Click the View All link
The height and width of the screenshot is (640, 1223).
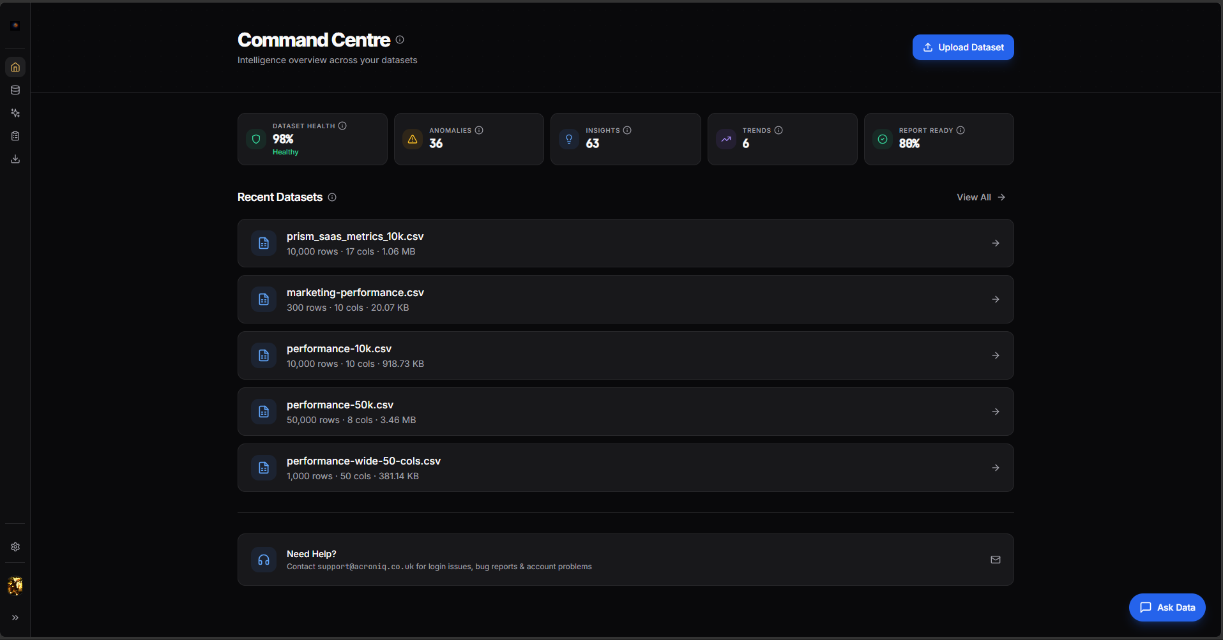[x=980, y=197]
